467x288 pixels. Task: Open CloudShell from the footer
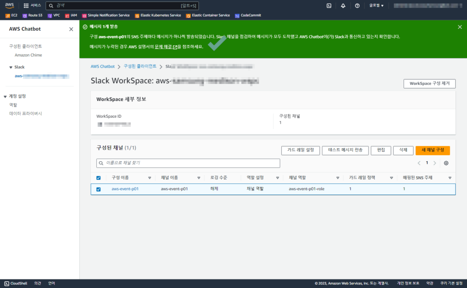pos(16,283)
